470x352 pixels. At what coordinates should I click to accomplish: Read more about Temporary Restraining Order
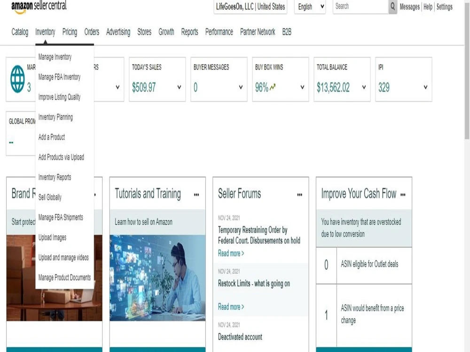[x=231, y=253]
